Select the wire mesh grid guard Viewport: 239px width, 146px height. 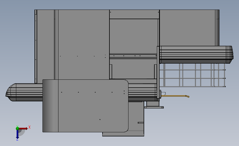(193, 75)
